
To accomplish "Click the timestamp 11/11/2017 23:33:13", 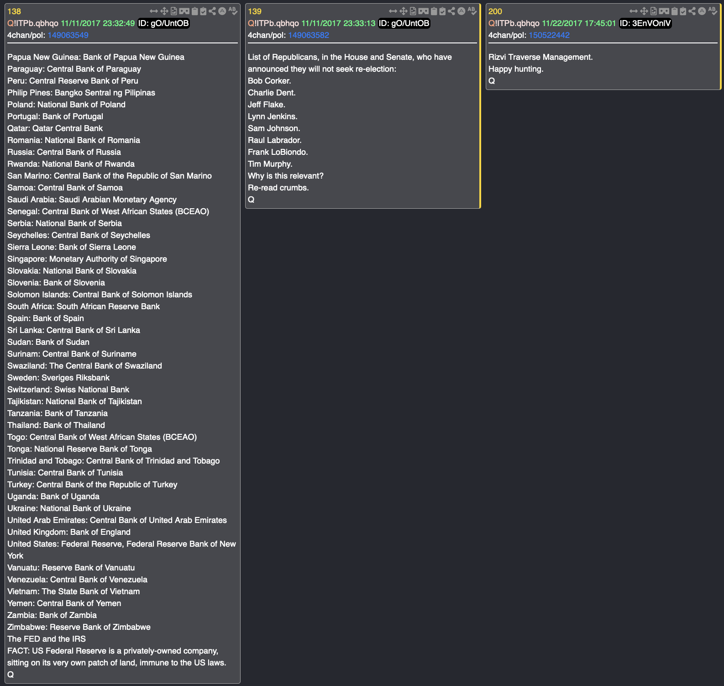I will tap(338, 23).
